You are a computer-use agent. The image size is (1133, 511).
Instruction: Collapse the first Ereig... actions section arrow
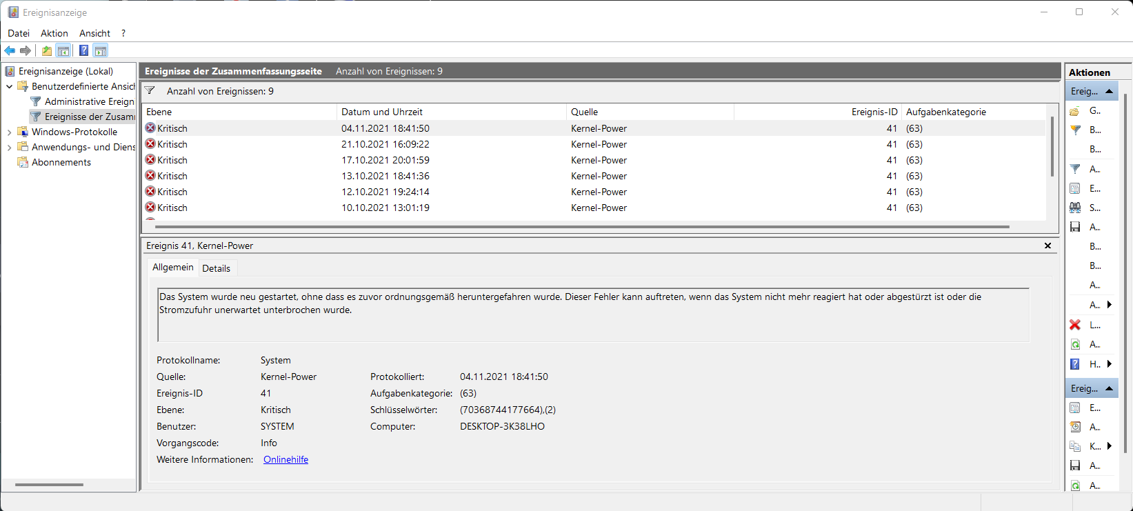(1109, 91)
